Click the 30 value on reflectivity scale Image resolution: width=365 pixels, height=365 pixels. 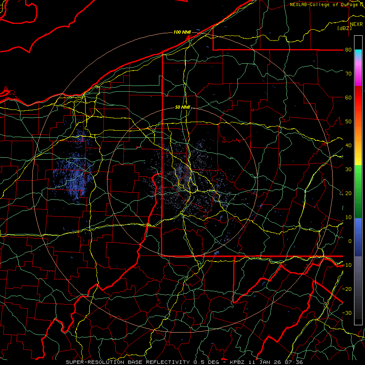[x=348, y=169]
